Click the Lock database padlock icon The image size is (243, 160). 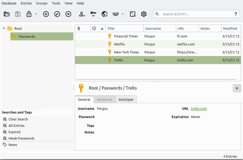[29, 14]
